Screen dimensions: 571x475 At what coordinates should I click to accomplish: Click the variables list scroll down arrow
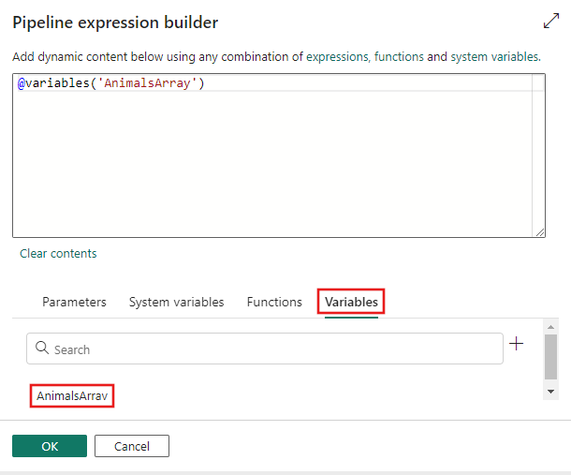550,392
